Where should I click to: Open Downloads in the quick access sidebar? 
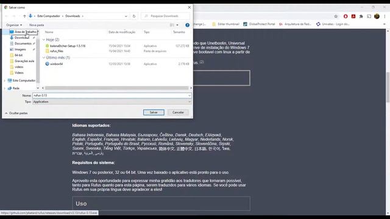(x=22, y=38)
